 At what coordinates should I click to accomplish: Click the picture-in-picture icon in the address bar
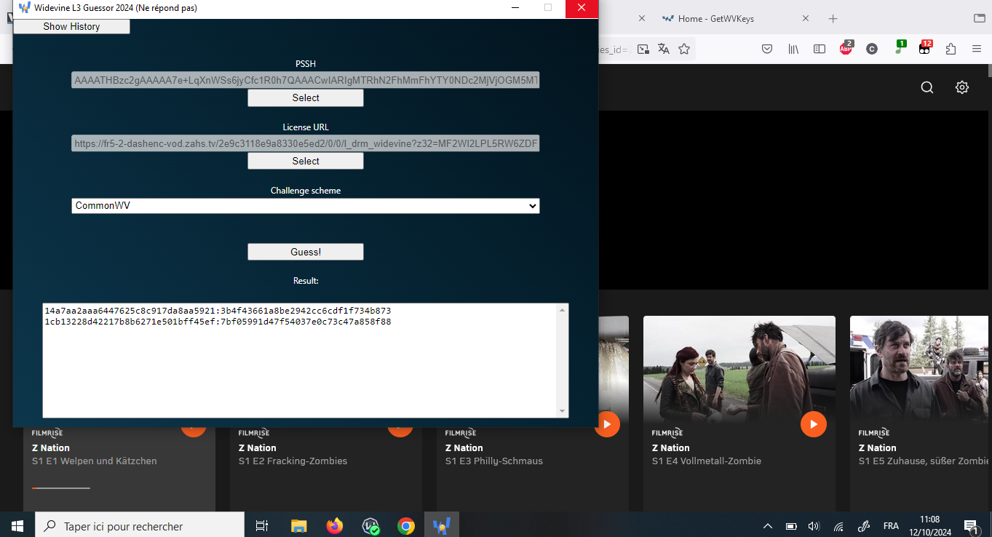(643, 49)
